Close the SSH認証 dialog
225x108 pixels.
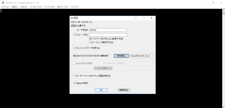click(x=151, y=18)
